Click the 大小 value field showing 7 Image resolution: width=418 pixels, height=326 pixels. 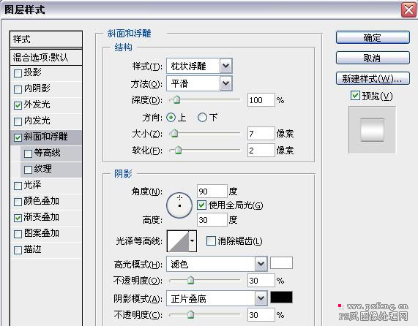pos(261,133)
